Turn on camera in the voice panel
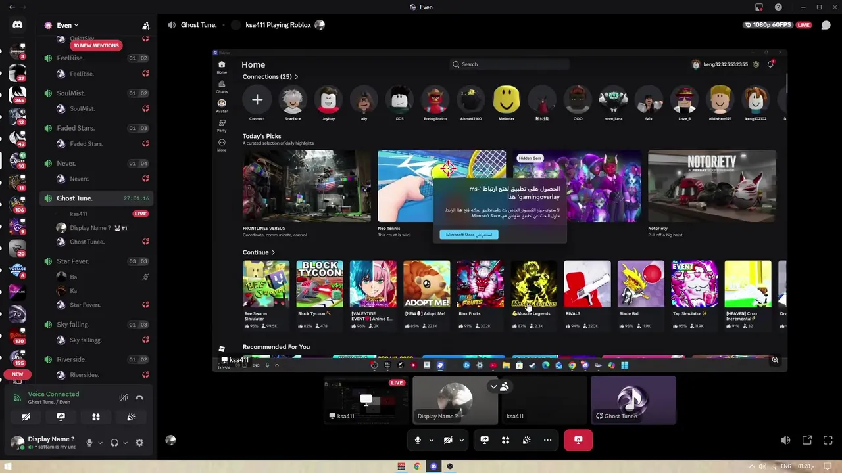Viewport: 842px width, 473px height. (26, 417)
